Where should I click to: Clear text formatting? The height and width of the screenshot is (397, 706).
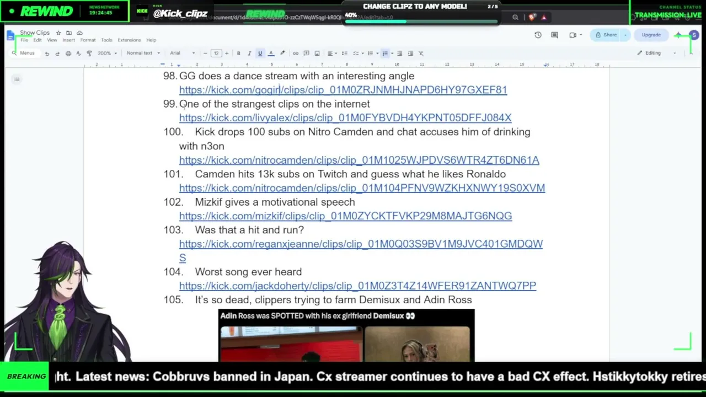click(421, 53)
